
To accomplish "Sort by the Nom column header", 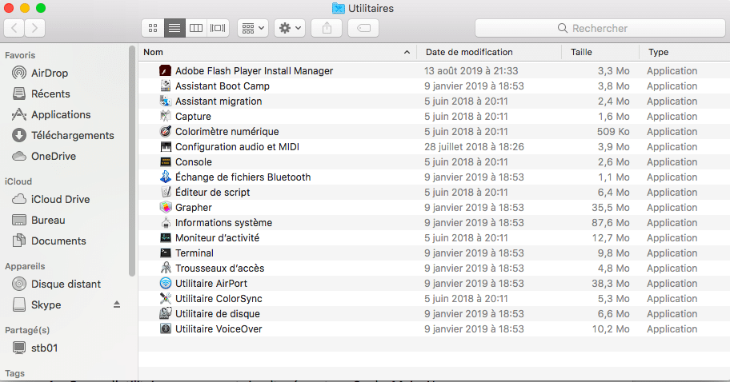I will (277, 52).
